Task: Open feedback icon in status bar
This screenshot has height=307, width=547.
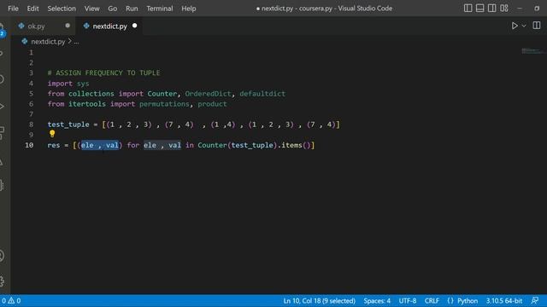Action: point(535,301)
